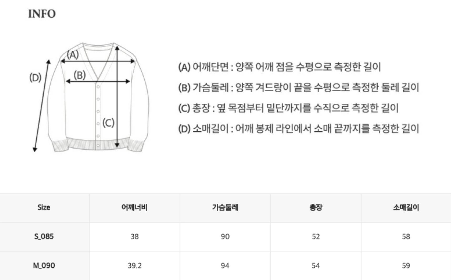Click the (D) sleeve label beside diagram

35,78
